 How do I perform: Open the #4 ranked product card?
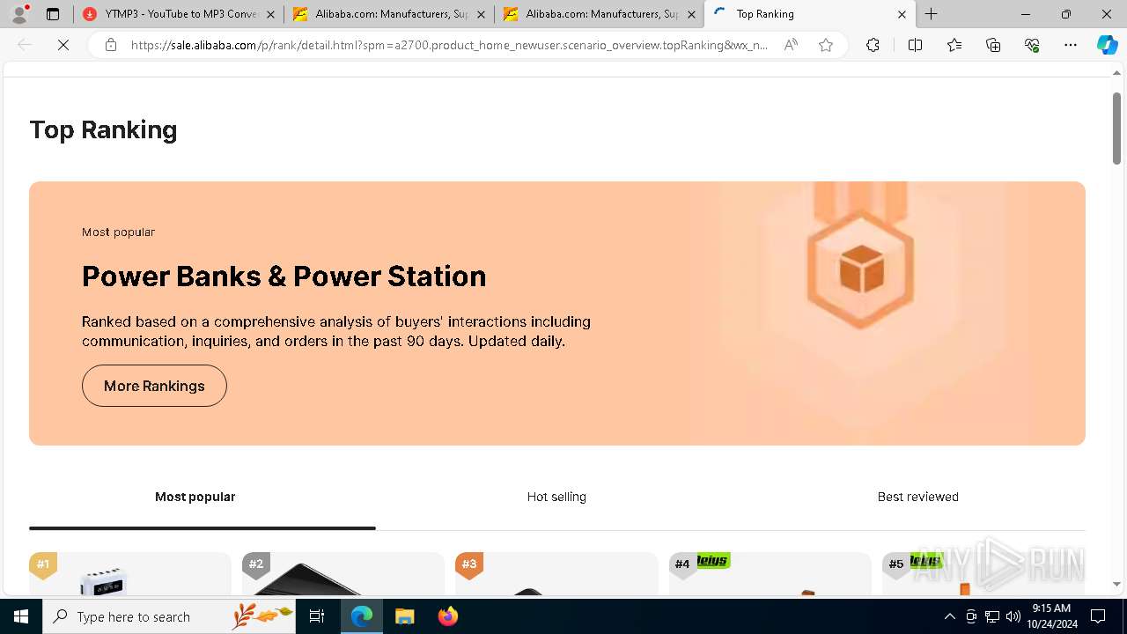point(770,574)
